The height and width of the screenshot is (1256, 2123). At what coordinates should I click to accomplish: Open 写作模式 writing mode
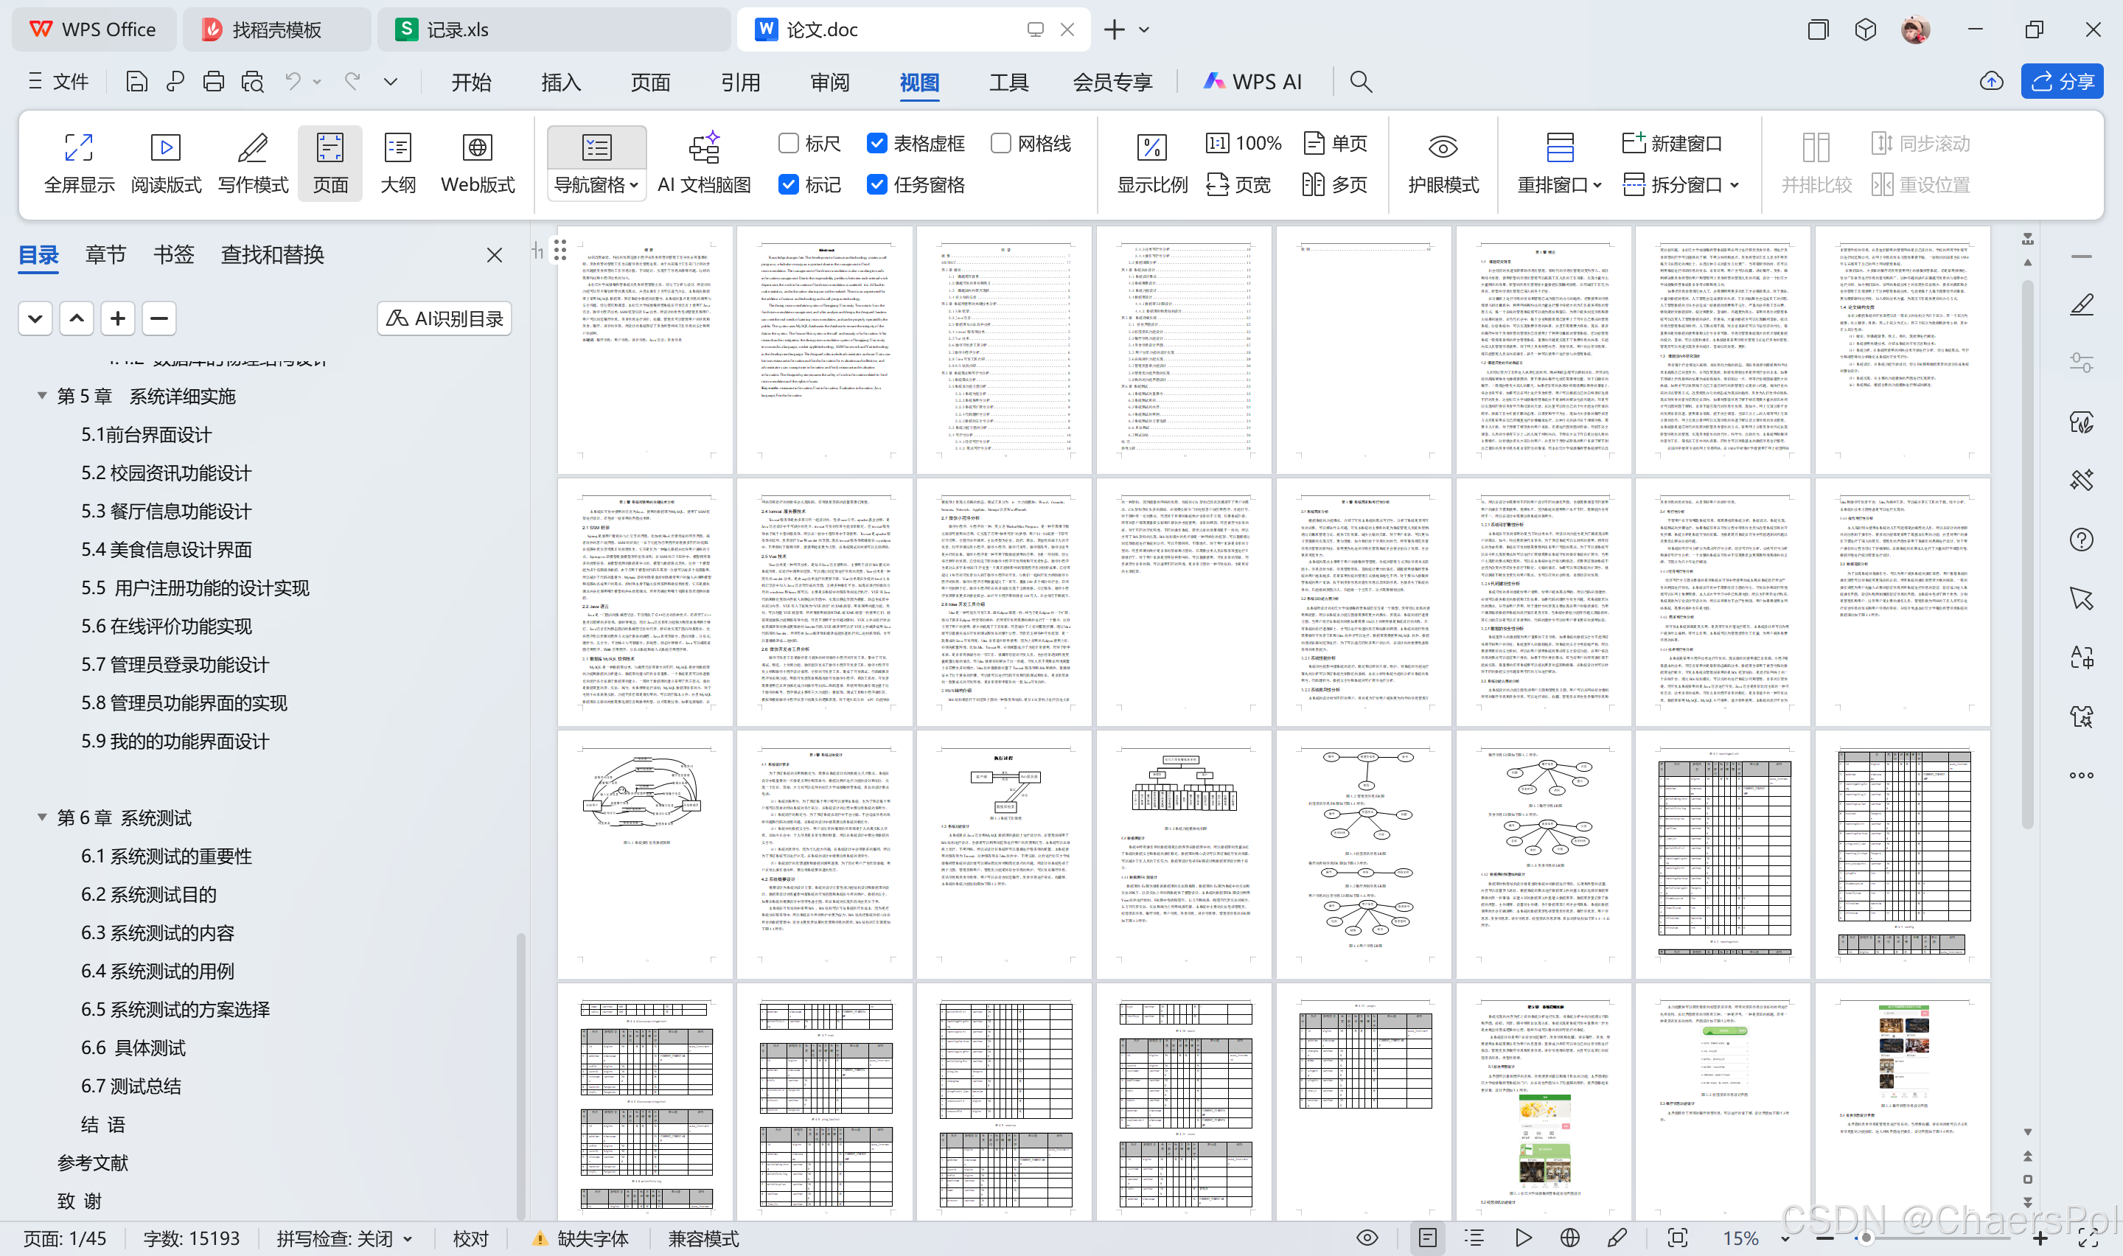(253, 162)
